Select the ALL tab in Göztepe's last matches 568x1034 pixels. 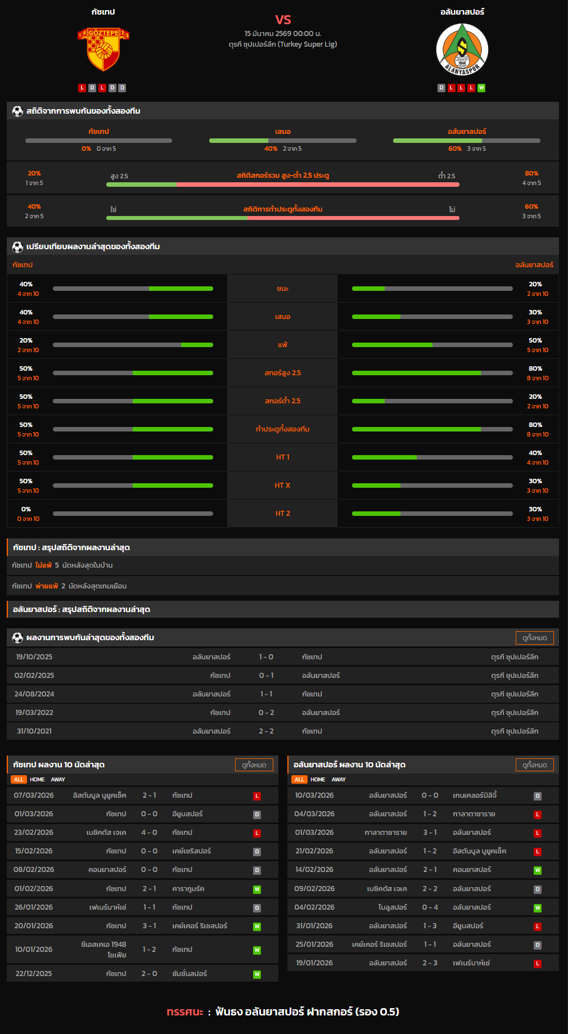pos(19,780)
